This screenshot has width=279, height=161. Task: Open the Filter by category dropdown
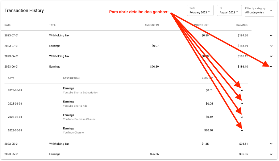(x=259, y=10)
